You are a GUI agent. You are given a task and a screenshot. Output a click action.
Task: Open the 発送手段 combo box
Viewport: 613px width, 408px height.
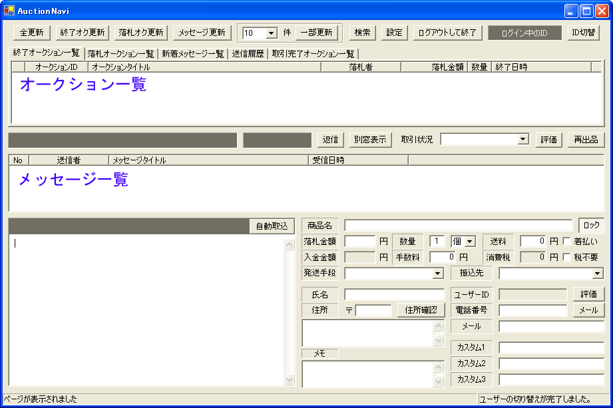pos(437,274)
